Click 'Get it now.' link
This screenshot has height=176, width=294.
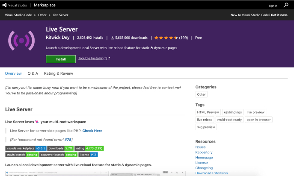tap(279, 15)
